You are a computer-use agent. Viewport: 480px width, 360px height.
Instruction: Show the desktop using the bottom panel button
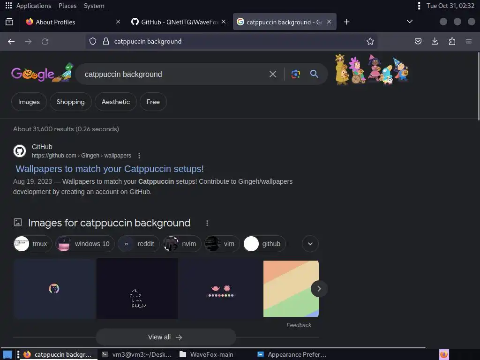(x=7, y=355)
